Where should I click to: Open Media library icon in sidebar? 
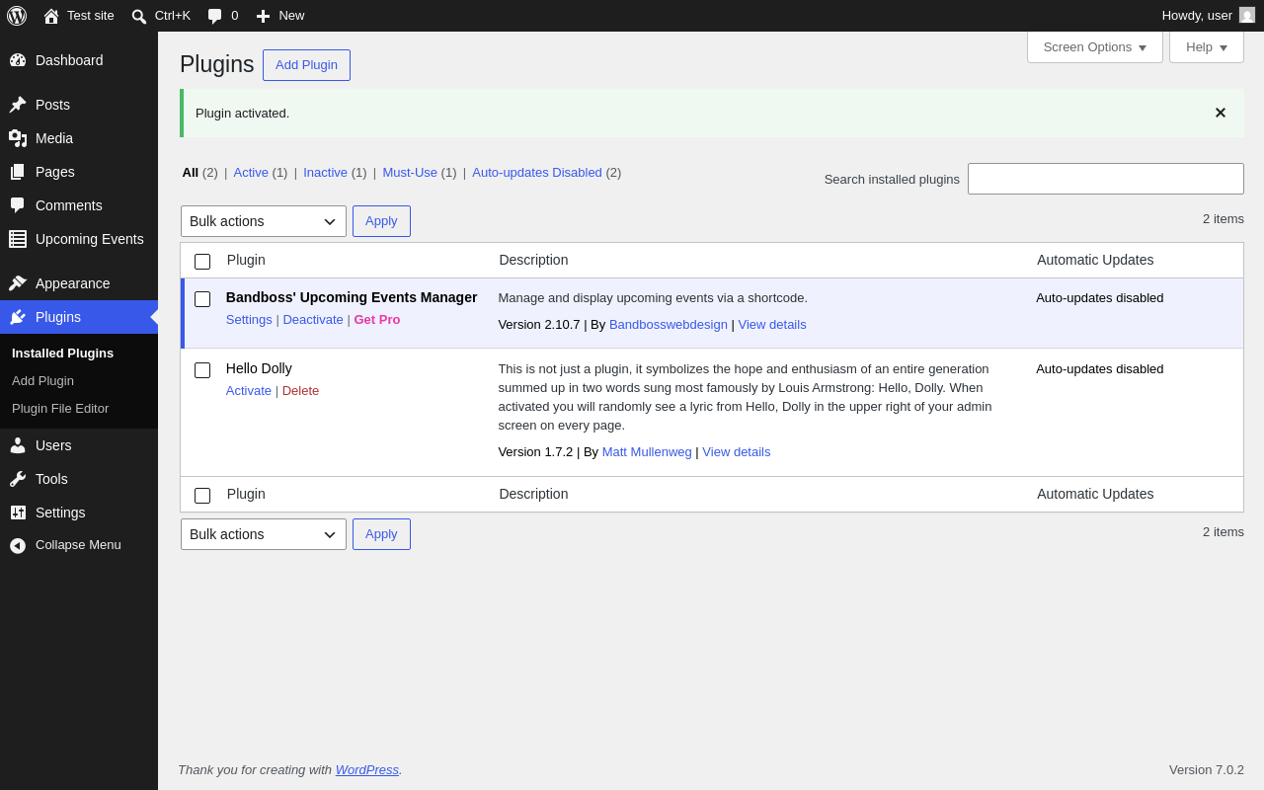(x=18, y=138)
